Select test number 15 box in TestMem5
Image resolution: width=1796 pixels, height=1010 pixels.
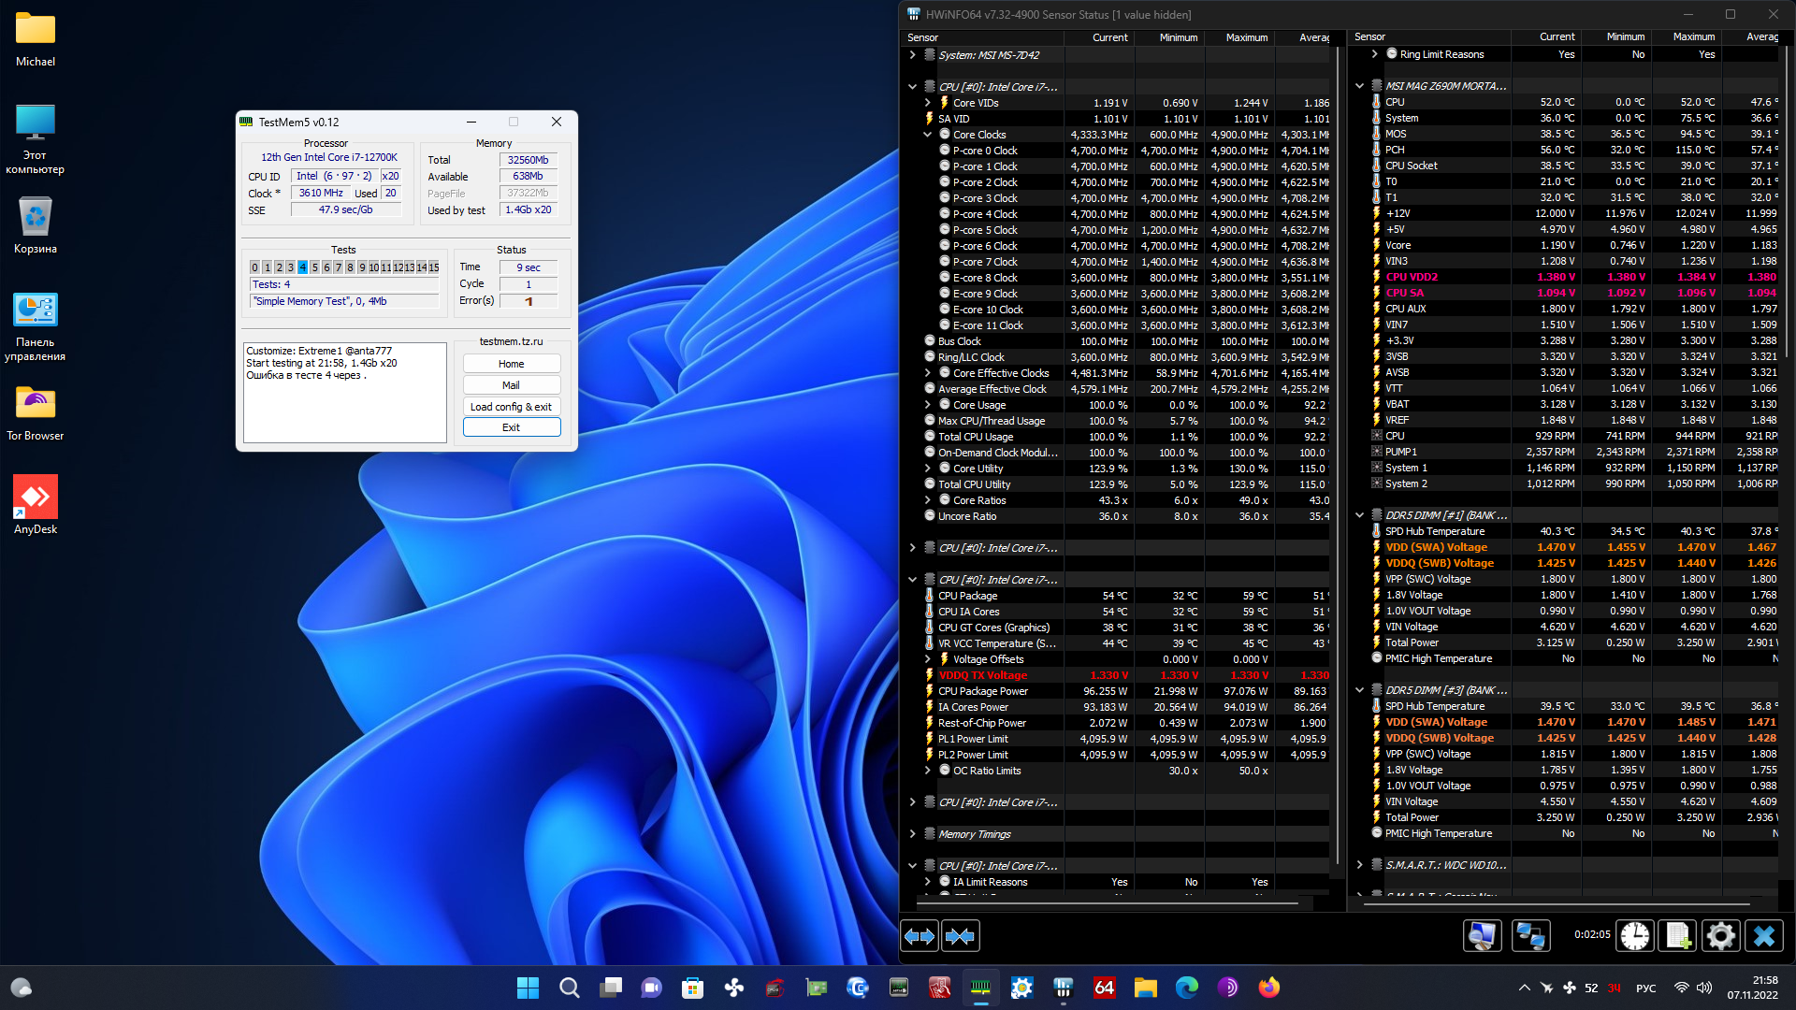tap(433, 267)
